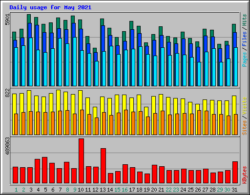Click the cyan Pages bar for day 12
Screen dimensions: 250x195
point(97,74)
